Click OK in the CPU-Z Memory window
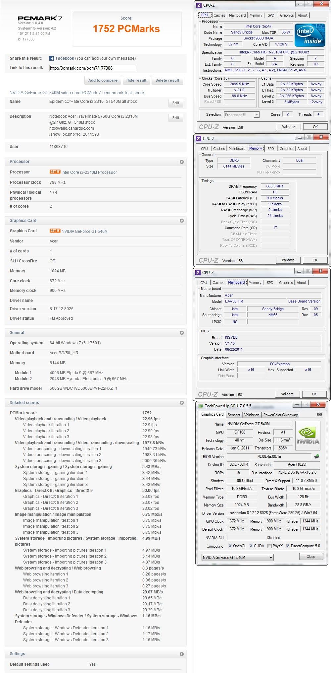 point(315,260)
